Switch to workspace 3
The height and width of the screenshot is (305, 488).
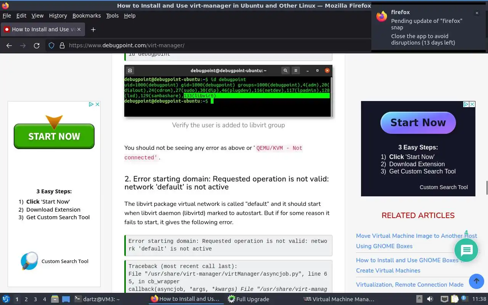pyautogui.click(x=35, y=299)
